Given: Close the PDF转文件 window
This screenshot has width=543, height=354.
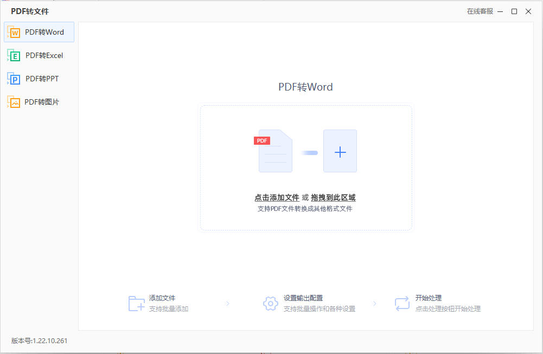Looking at the screenshot, I should [528, 11].
